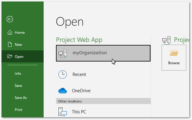Screen dimensions: 192x120
Task: Select This PC location
Action: (103, 112)
